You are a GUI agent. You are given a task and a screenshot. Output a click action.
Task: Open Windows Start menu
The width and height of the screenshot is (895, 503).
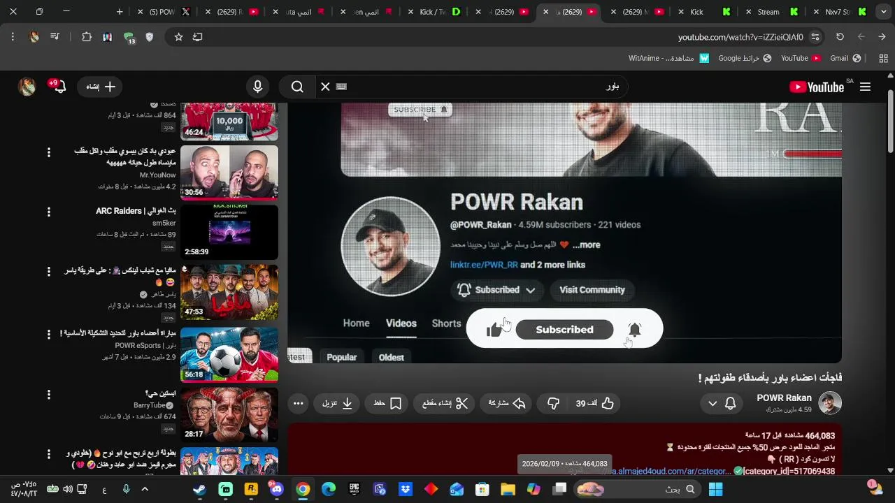[716, 489]
